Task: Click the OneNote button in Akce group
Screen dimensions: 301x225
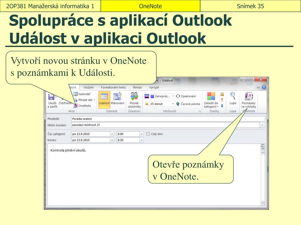Action: 82,106
